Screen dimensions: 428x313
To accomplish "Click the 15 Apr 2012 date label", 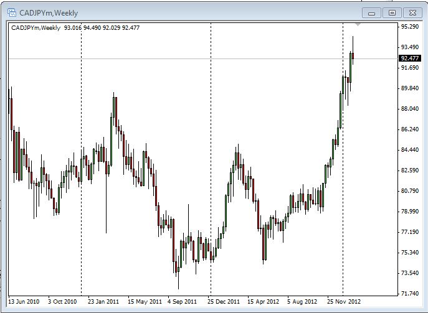I will (263, 302).
